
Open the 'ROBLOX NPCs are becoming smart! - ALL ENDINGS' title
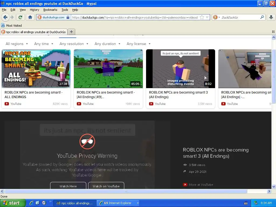coord(33,95)
